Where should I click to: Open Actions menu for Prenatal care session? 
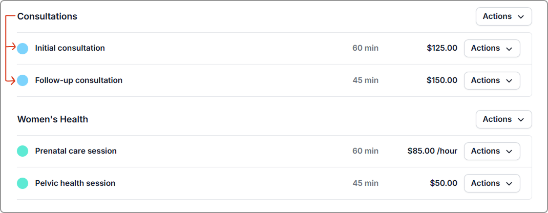(x=492, y=151)
